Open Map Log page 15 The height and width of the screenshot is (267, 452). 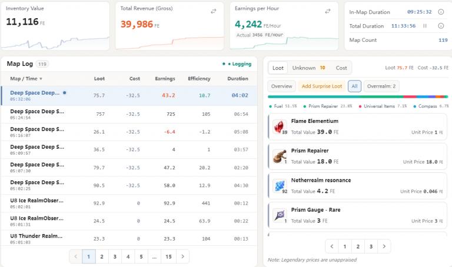point(169,256)
